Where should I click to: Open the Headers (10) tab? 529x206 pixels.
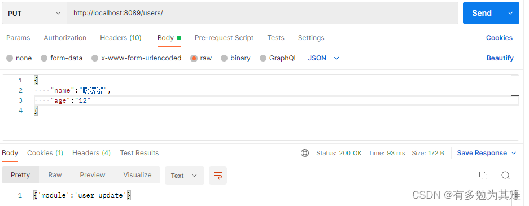click(x=121, y=38)
